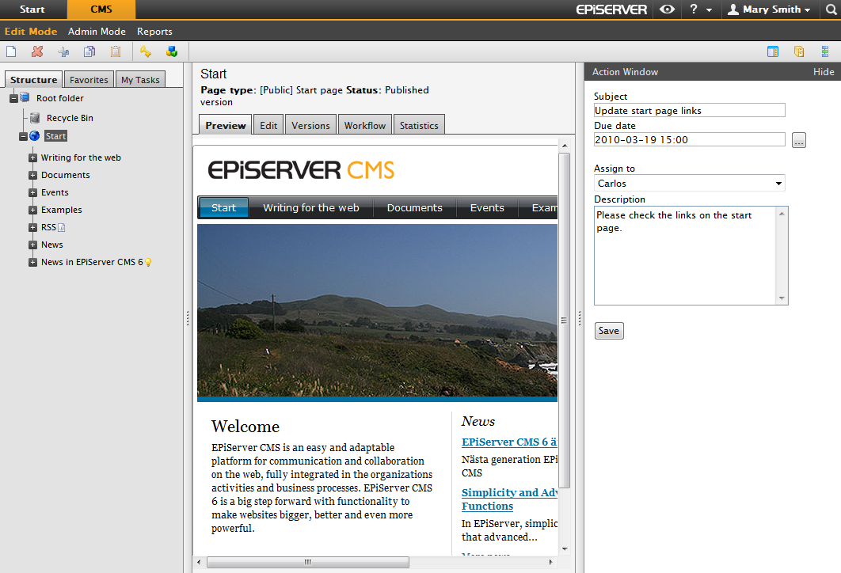Screen dimensions: 841x573
Task: Hide the Action Window
Action: pos(824,71)
